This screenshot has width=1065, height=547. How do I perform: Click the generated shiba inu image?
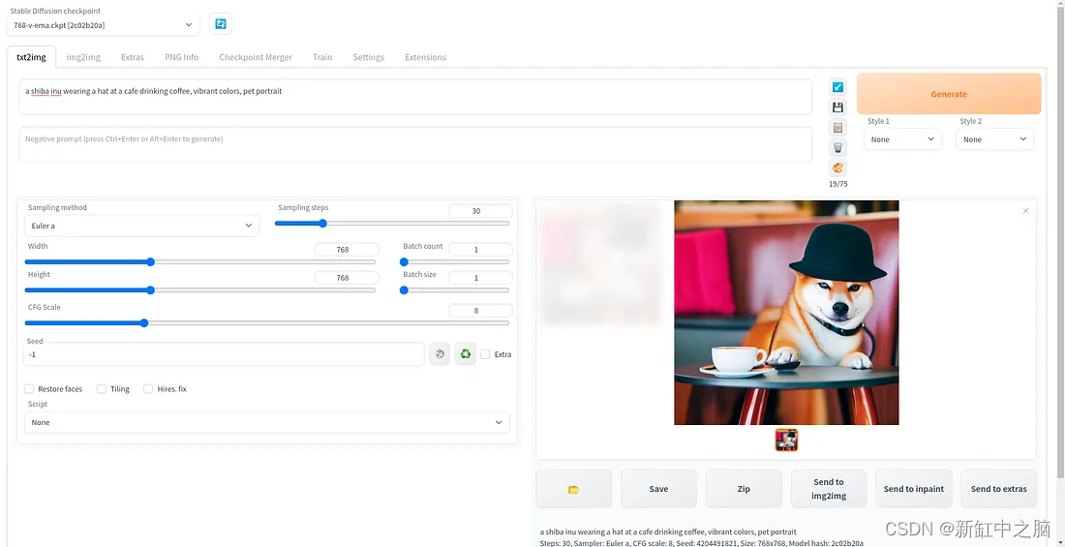click(x=786, y=313)
